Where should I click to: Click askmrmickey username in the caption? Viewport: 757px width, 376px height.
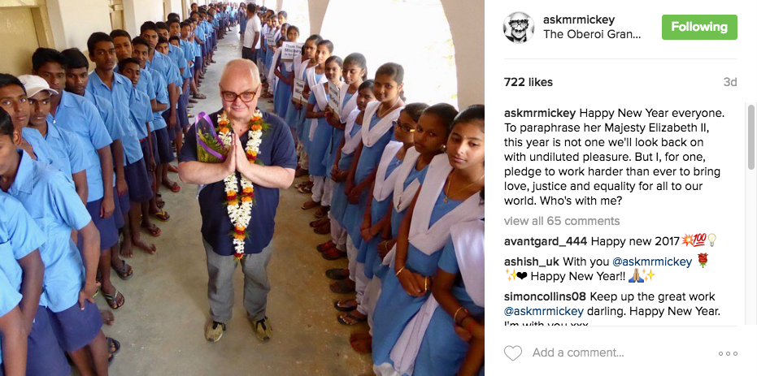[540, 113]
